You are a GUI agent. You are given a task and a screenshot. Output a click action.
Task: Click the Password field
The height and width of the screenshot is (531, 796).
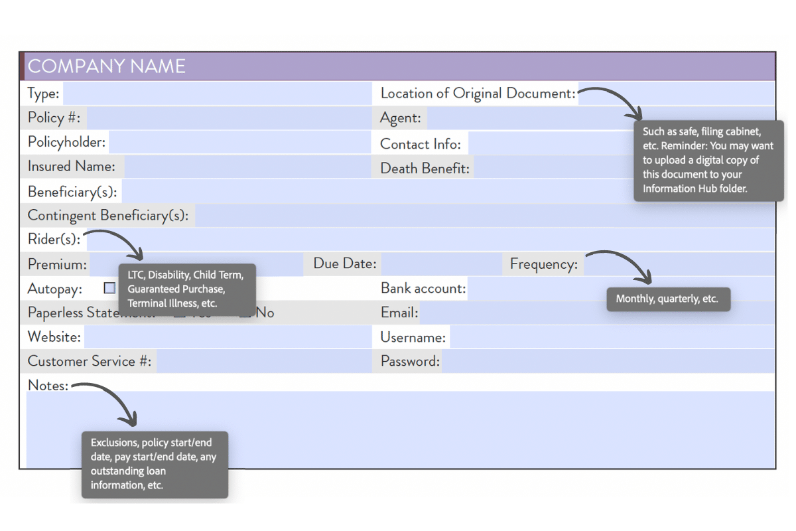tap(597, 361)
